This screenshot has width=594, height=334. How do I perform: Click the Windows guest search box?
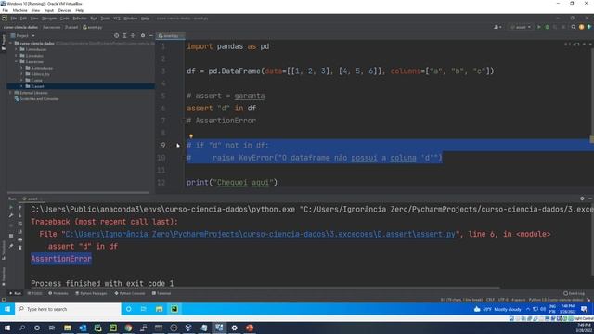[x=68, y=309]
